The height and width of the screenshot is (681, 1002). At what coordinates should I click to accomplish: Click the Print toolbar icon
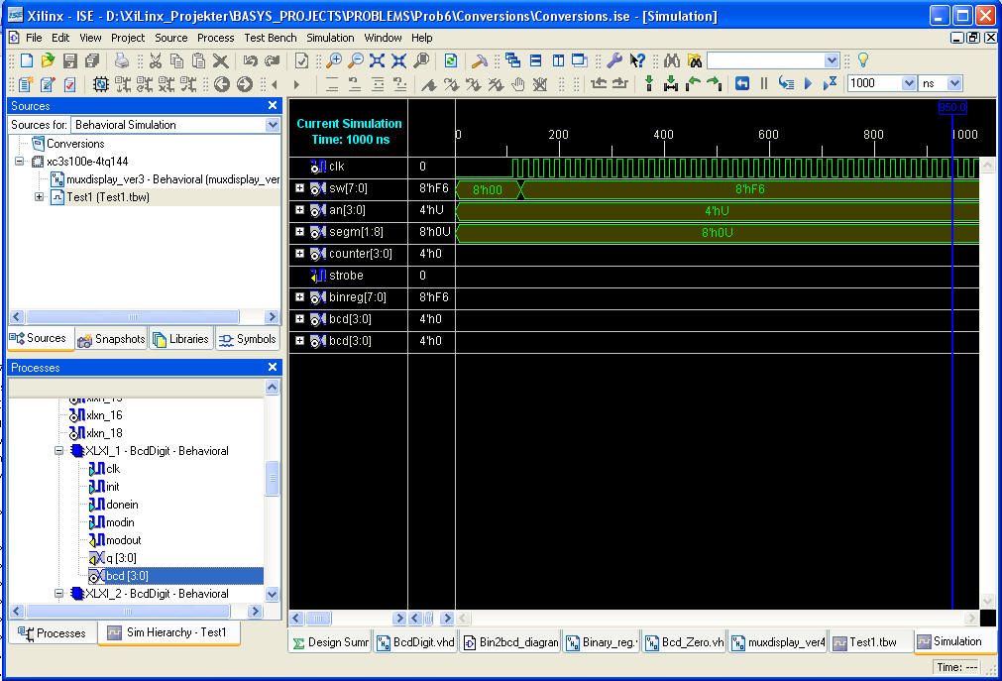pos(122,60)
